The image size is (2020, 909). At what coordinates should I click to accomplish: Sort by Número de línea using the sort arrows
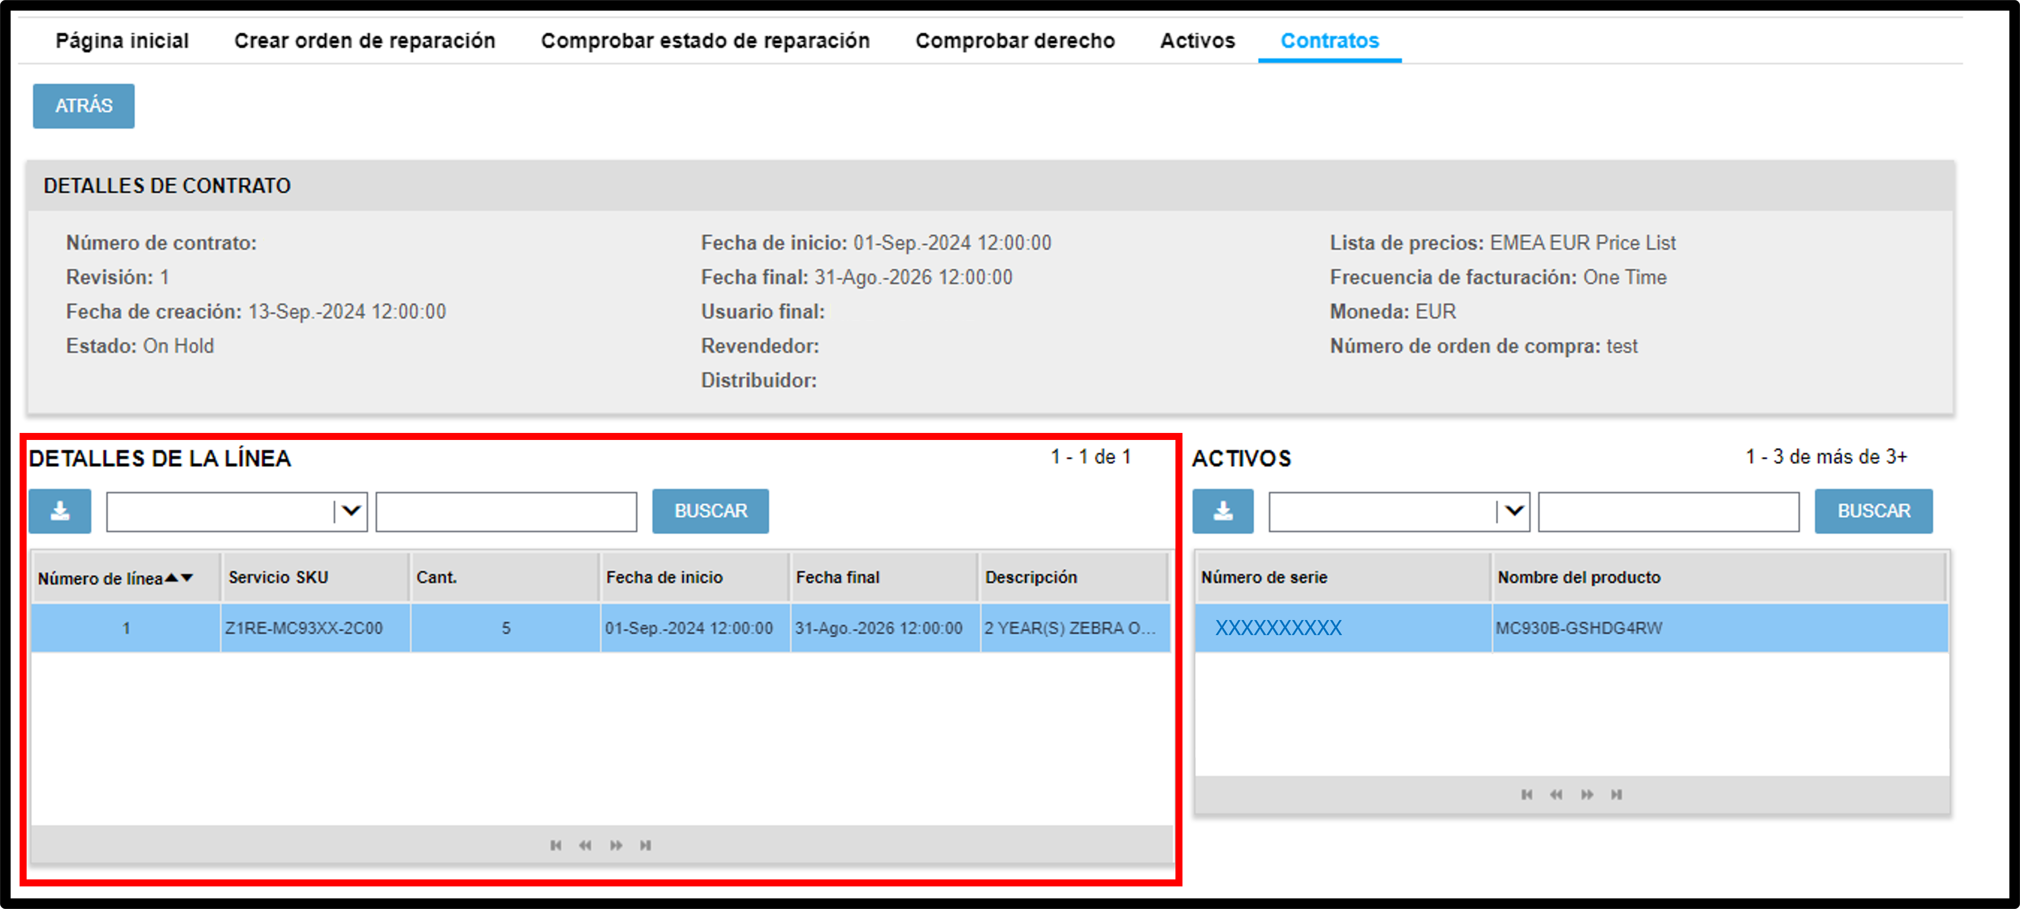point(180,577)
